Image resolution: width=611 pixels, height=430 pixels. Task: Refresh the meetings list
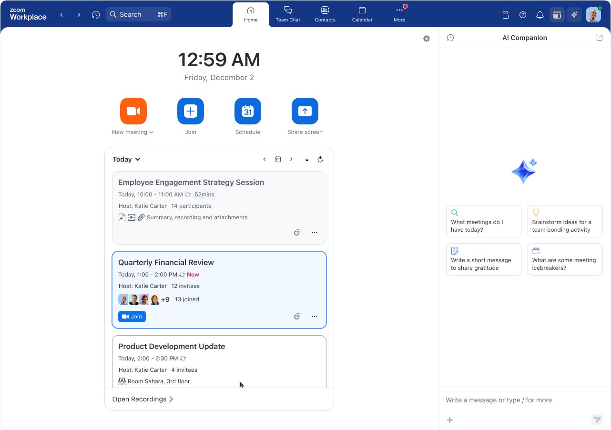(x=320, y=159)
